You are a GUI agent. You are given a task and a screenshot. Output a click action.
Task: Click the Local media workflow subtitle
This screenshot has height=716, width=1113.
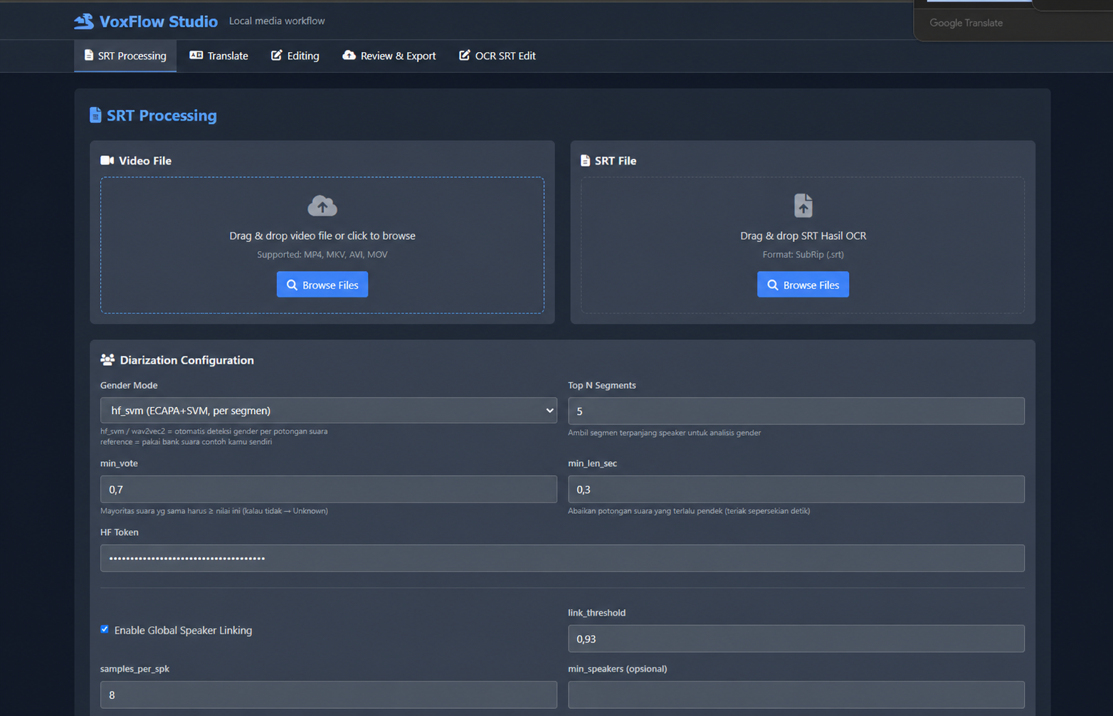[277, 21]
